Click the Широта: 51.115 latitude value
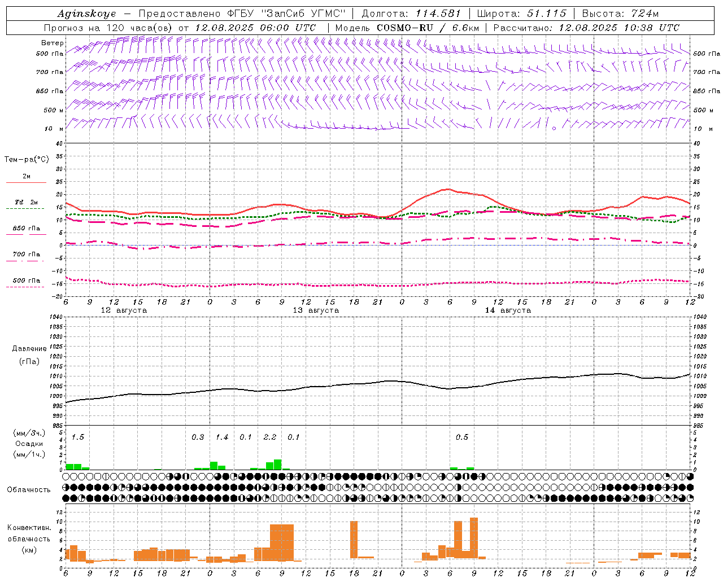The height and width of the screenshot is (578, 723). coord(521,14)
